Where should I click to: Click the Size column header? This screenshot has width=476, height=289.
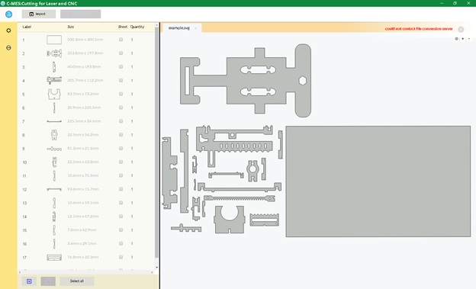(x=71, y=27)
